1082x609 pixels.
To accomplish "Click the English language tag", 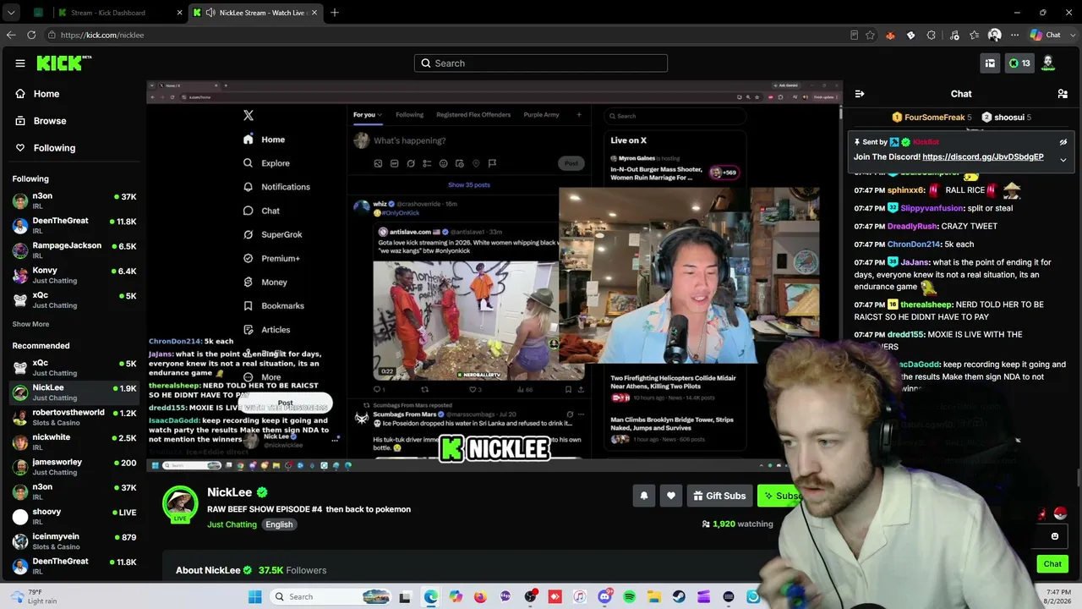I will coord(279,524).
